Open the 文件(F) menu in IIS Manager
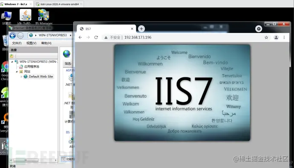Image resolution: width=294 pixels, height=168 pixels. coord(17,43)
